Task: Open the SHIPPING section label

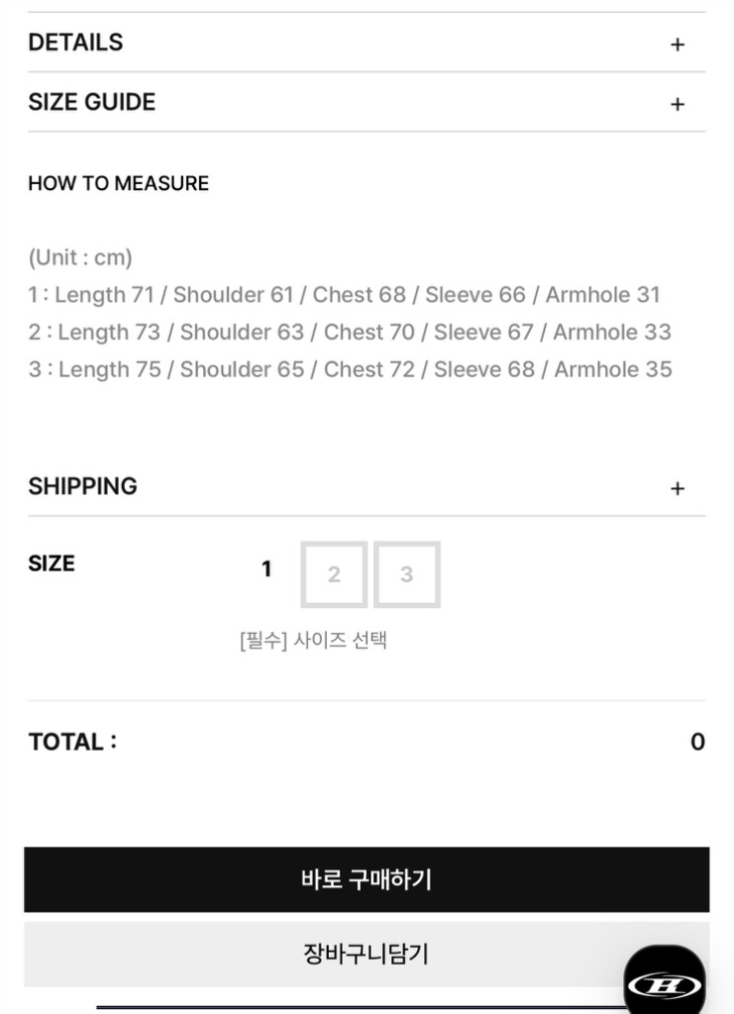Action: click(x=83, y=486)
